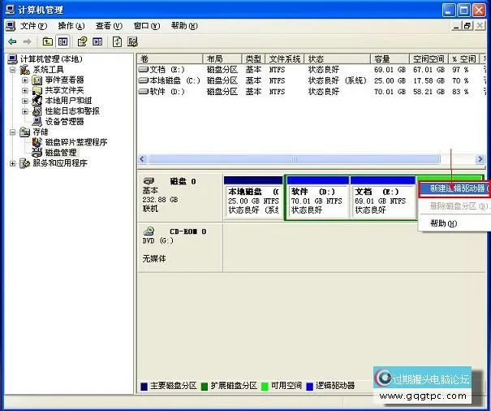Screen dimensions: 491x411
Task: Click the rightmost settings toolbar icon
Action: (132, 41)
